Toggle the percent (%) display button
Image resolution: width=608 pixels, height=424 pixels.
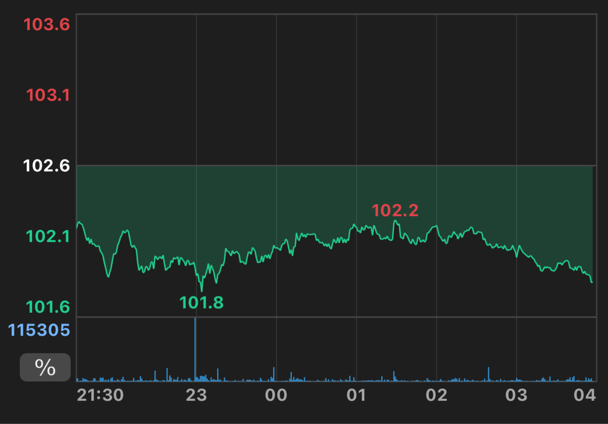point(45,367)
